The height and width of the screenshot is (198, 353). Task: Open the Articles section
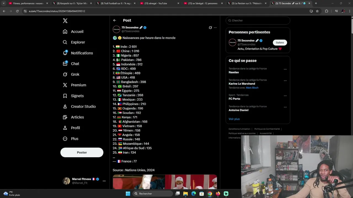(x=73, y=117)
